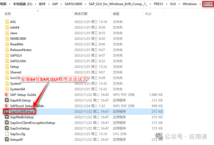Expand the chevron after 软件 in path
Viewport: 214px width, 145px height.
pos(49,4)
